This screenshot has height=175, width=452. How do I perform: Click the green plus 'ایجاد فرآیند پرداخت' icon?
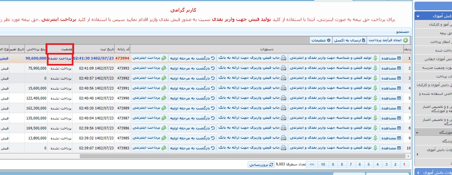(405, 40)
